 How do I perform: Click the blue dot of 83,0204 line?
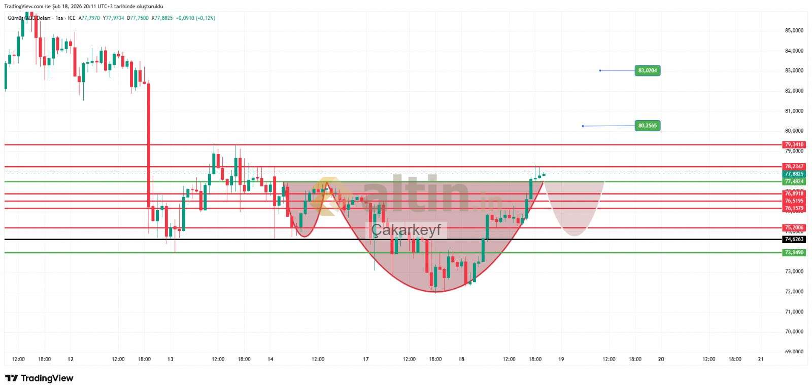(600, 70)
